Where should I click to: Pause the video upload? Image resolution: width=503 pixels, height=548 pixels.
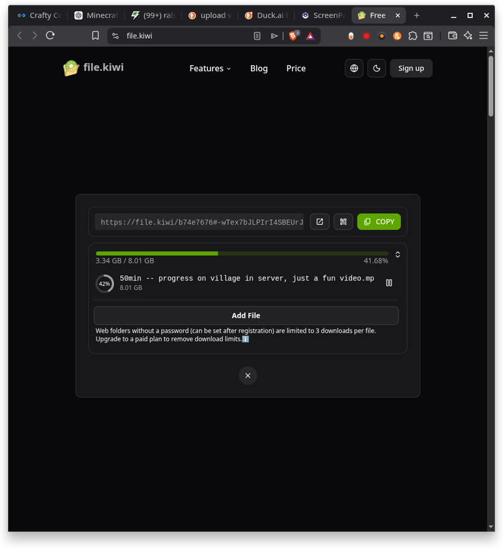coord(389,283)
